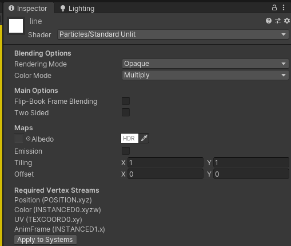Click the Maps section header
This screenshot has height=246, width=291.
(23, 128)
